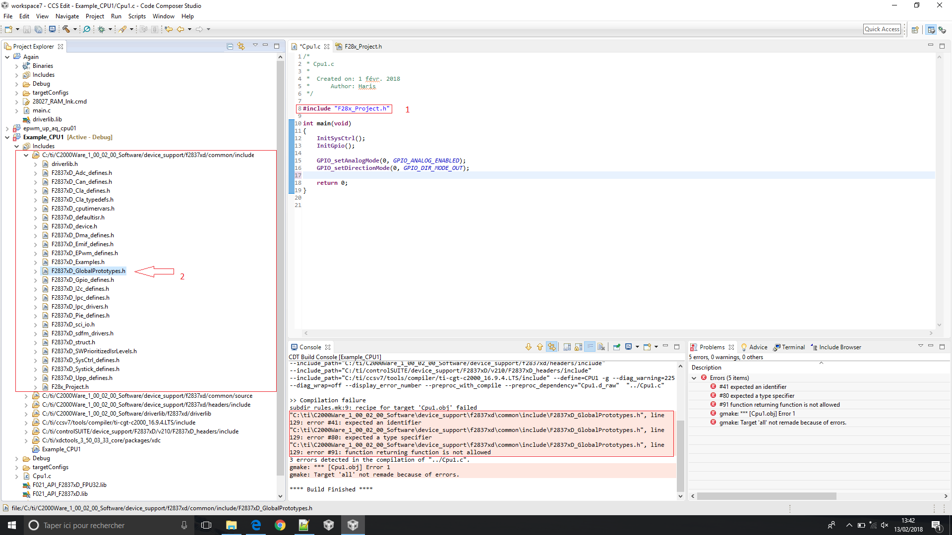Select Cpu1.c under Example_CPU1

tap(42, 476)
